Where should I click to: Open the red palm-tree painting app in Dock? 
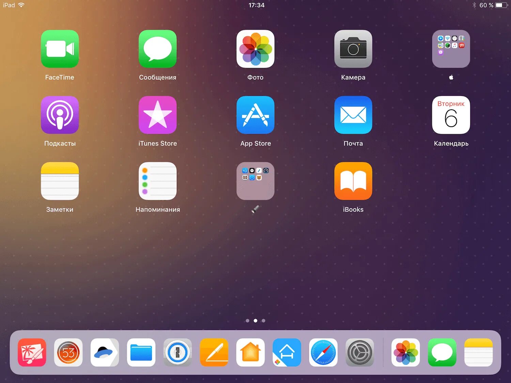coord(32,352)
